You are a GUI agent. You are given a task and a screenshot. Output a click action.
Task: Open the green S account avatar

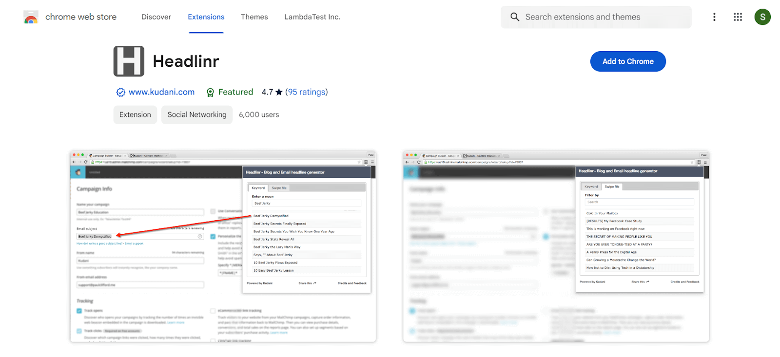click(x=762, y=17)
